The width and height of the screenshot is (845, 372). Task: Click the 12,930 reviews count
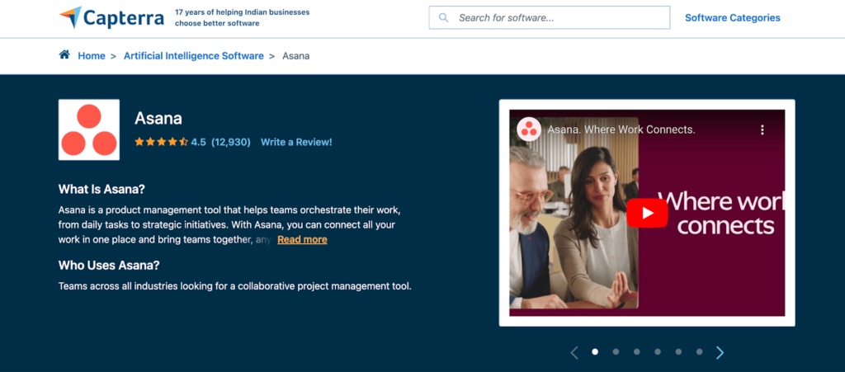(231, 142)
